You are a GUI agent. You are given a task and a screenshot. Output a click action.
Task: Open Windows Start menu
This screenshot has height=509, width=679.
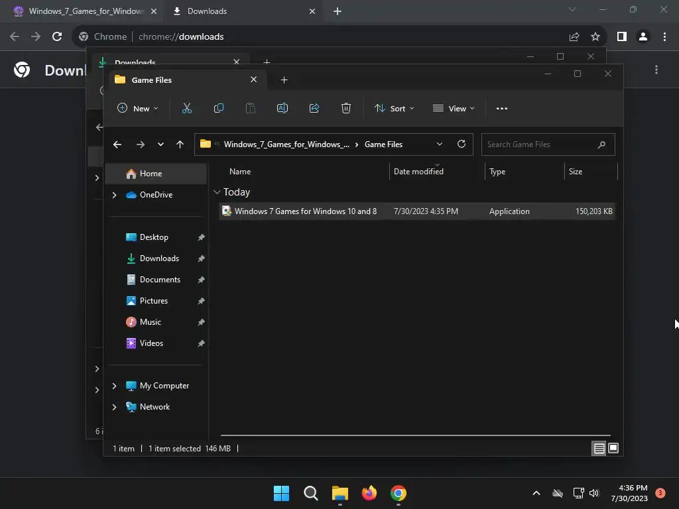pos(281,493)
